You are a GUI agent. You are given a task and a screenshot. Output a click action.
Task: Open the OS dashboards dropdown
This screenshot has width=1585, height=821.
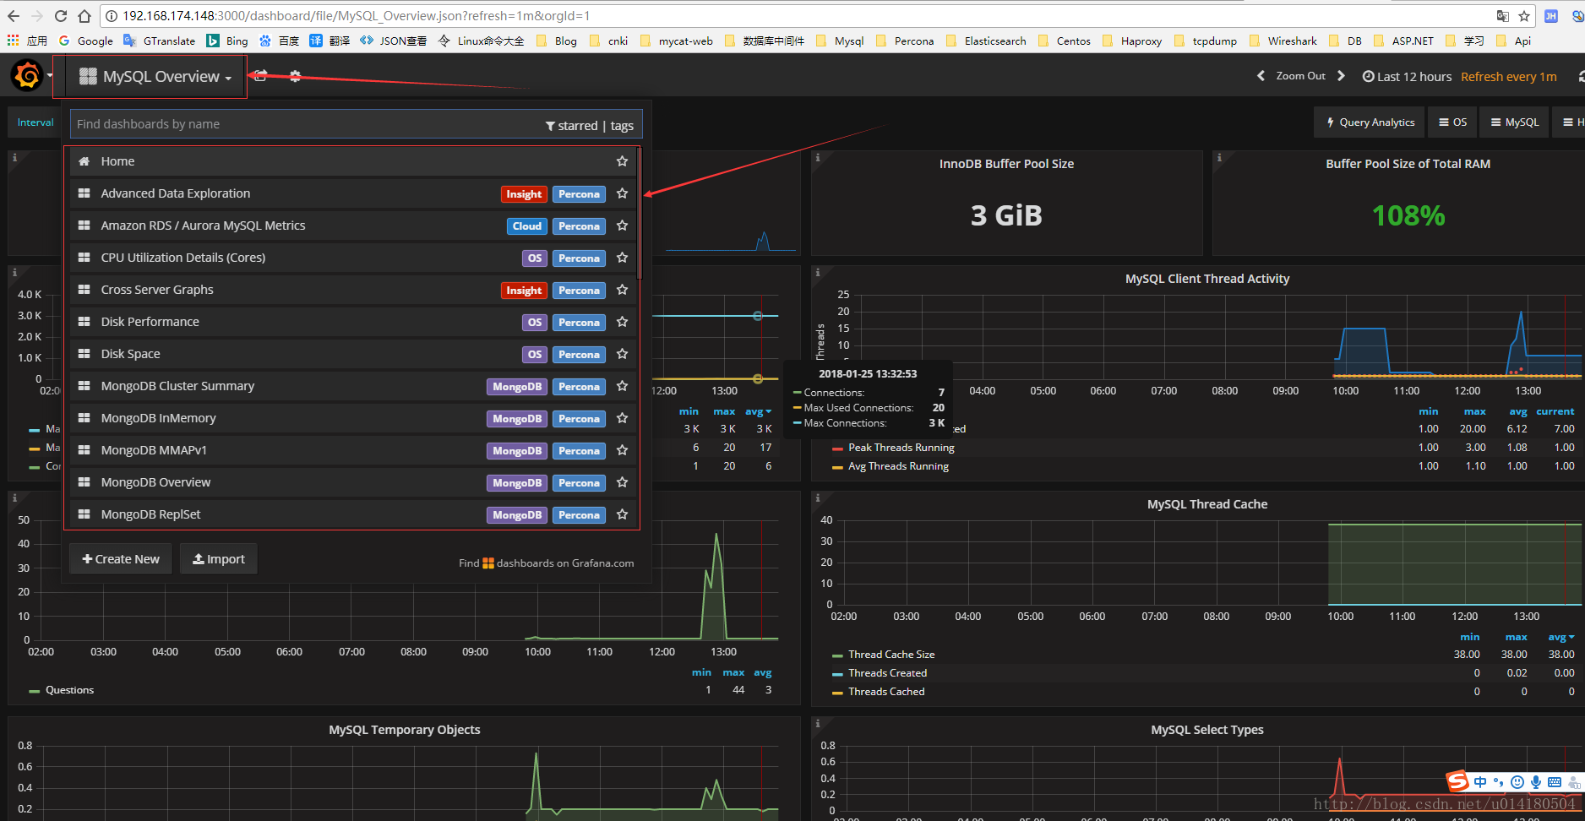point(1453,122)
